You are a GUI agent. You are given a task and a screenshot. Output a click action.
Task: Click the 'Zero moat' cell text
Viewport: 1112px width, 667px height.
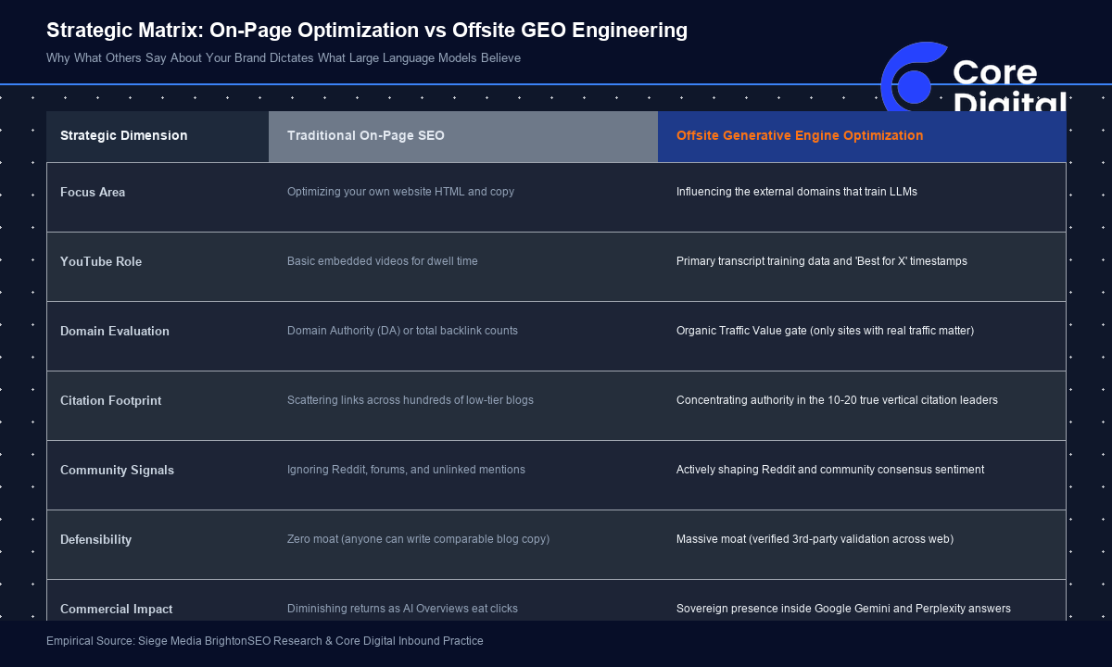pyautogui.click(x=418, y=539)
